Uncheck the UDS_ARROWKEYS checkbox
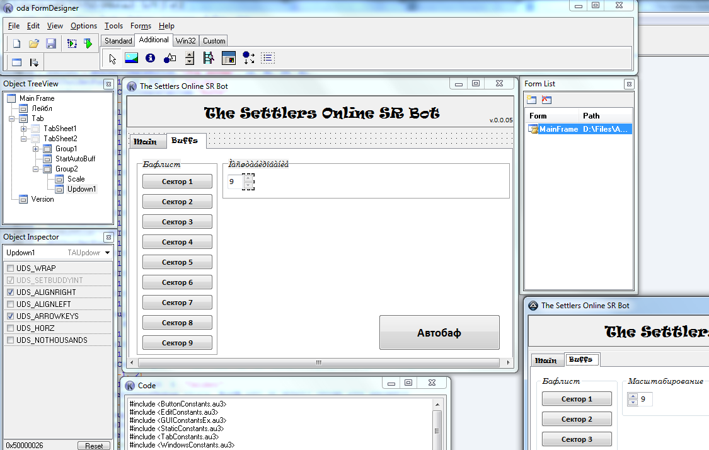Viewport: 709px width, 450px height. [x=11, y=316]
